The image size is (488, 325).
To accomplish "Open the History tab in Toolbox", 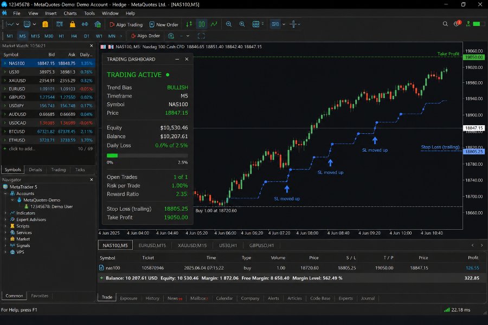I will (152, 298).
